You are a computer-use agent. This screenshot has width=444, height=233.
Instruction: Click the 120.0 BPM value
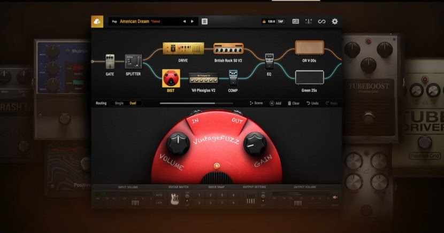[x=271, y=21]
